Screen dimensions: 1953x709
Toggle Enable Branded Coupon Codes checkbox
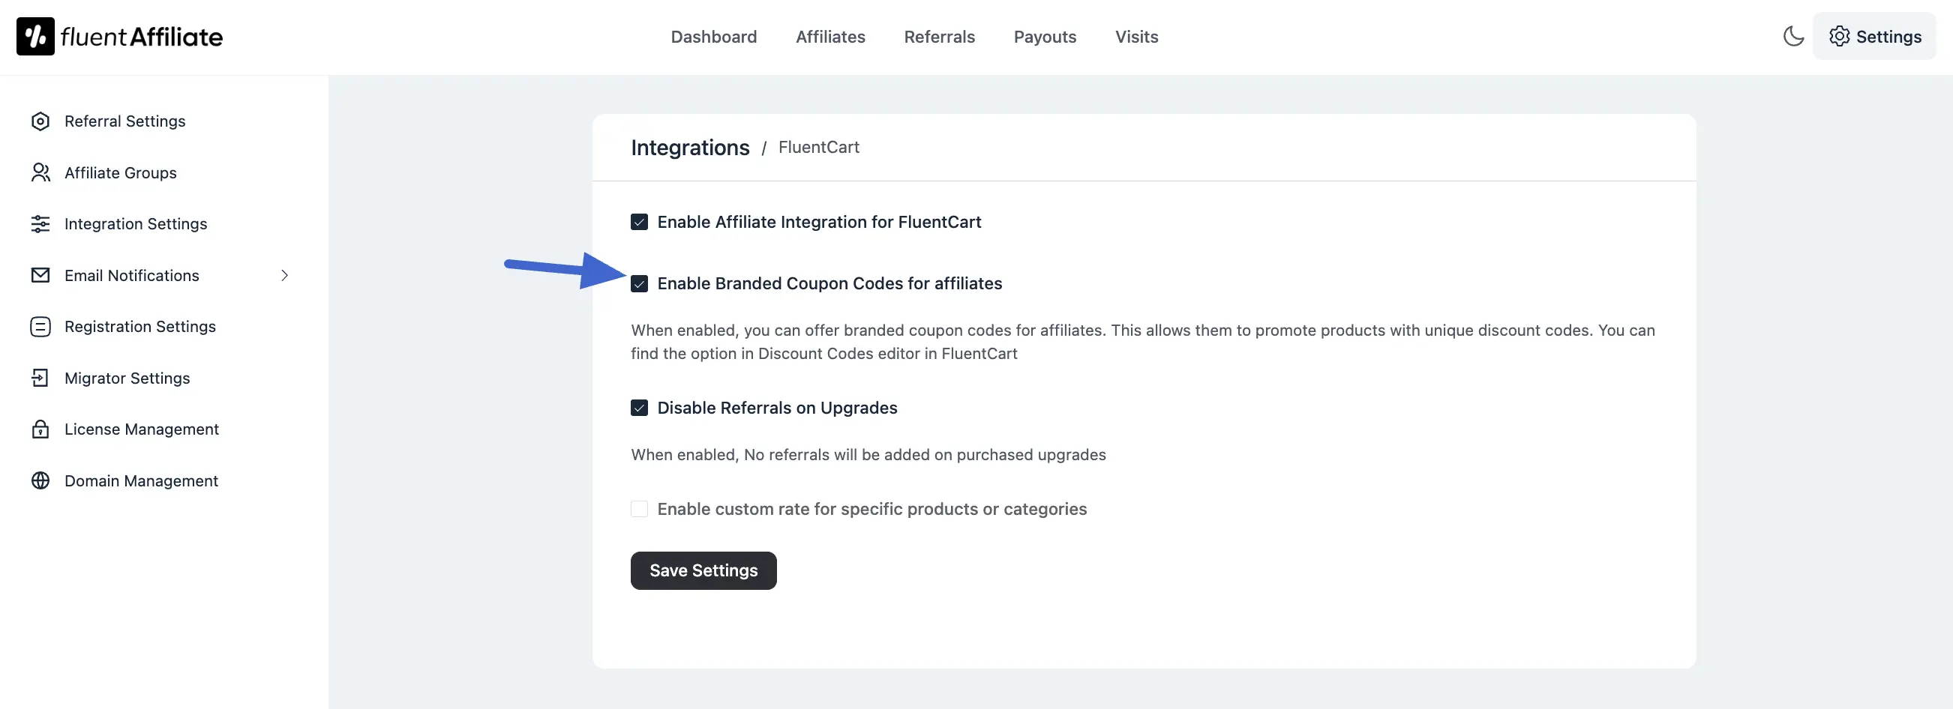coord(639,284)
